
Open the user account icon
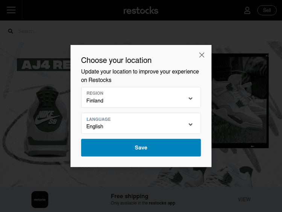[x=247, y=11]
